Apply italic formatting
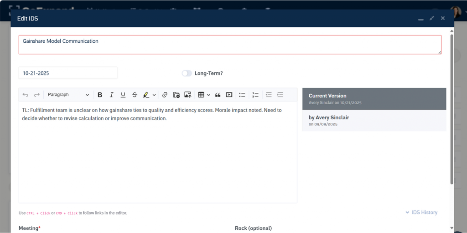The width and height of the screenshot is (467, 233). [111, 95]
